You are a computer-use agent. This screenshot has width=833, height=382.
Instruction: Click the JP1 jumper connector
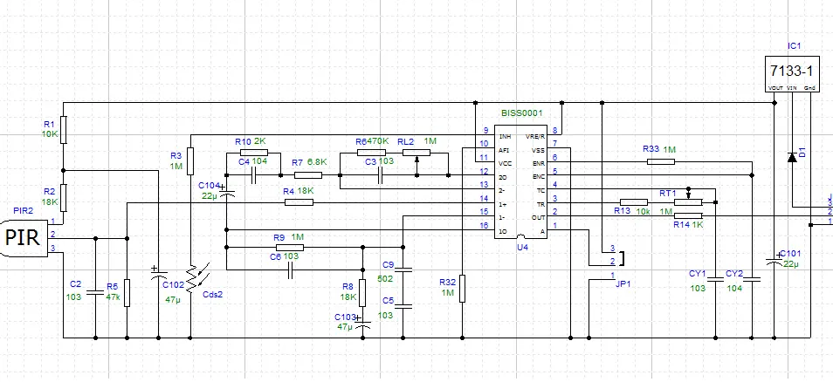[x=622, y=261]
